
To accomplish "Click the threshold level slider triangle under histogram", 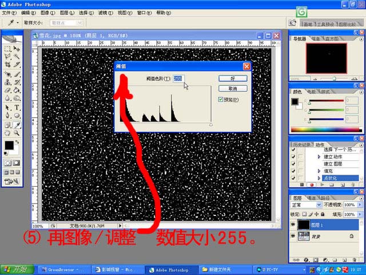I will [211, 125].
